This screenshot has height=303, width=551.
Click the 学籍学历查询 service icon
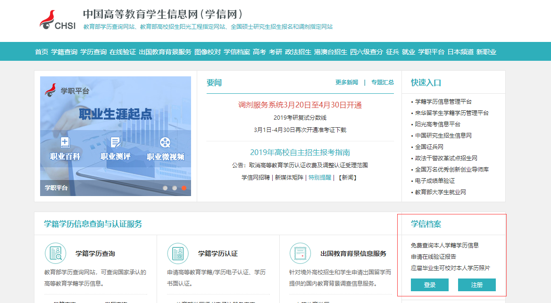pos(56,253)
